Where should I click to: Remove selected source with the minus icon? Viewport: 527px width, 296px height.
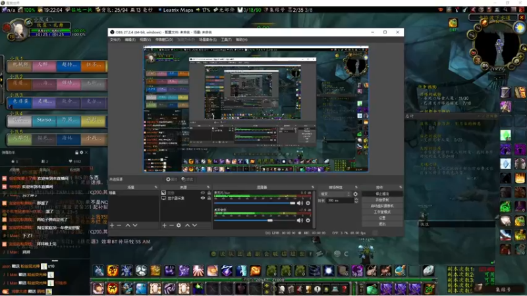[x=171, y=225]
